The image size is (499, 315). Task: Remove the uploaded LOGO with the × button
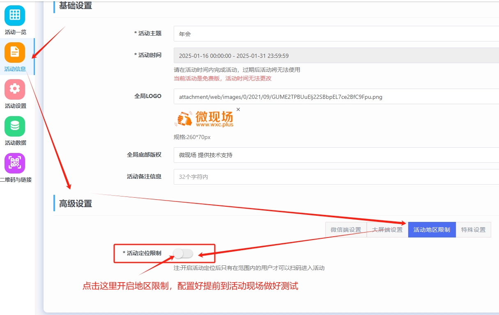coord(238,110)
